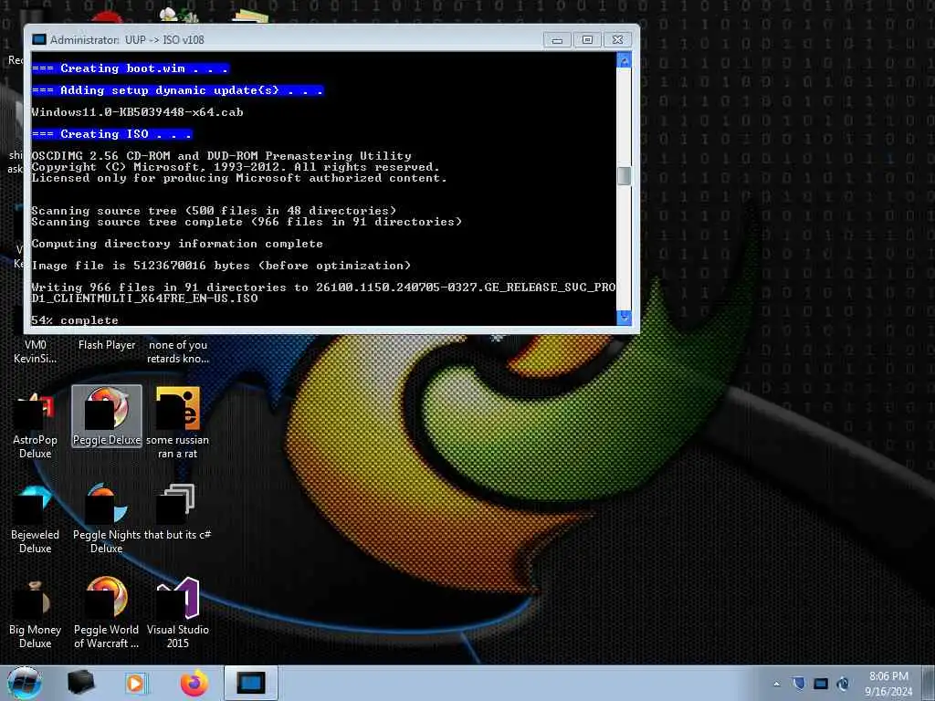Click the '54% complete' progress line
Viewport: 935px width, 701px height.
[75, 320]
